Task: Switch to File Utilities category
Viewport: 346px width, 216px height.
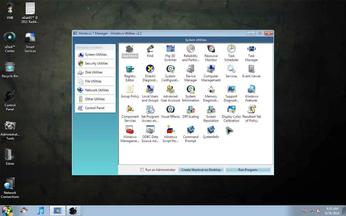Action: [x=95, y=81]
